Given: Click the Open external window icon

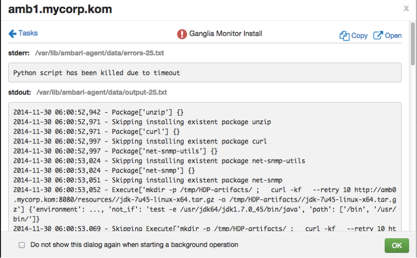Looking at the screenshot, I should tap(378, 35).
